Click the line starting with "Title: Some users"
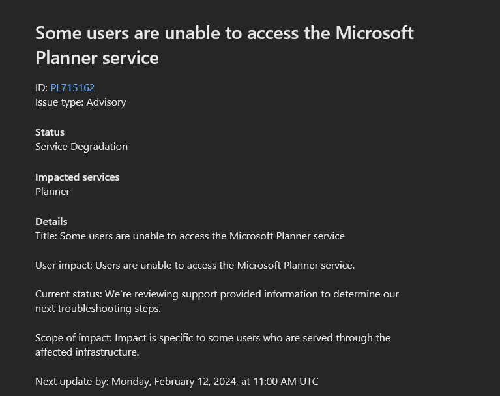This screenshot has width=500, height=396. point(190,236)
